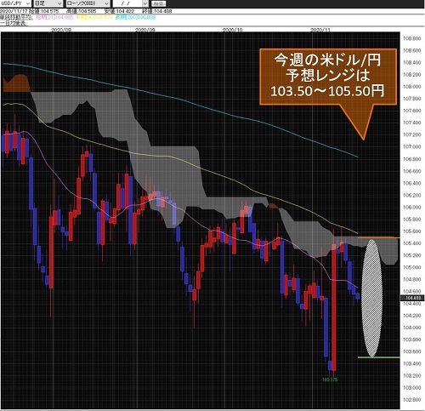
Task: Click the yellow mid-term 90 average value
Action: point(94,17)
